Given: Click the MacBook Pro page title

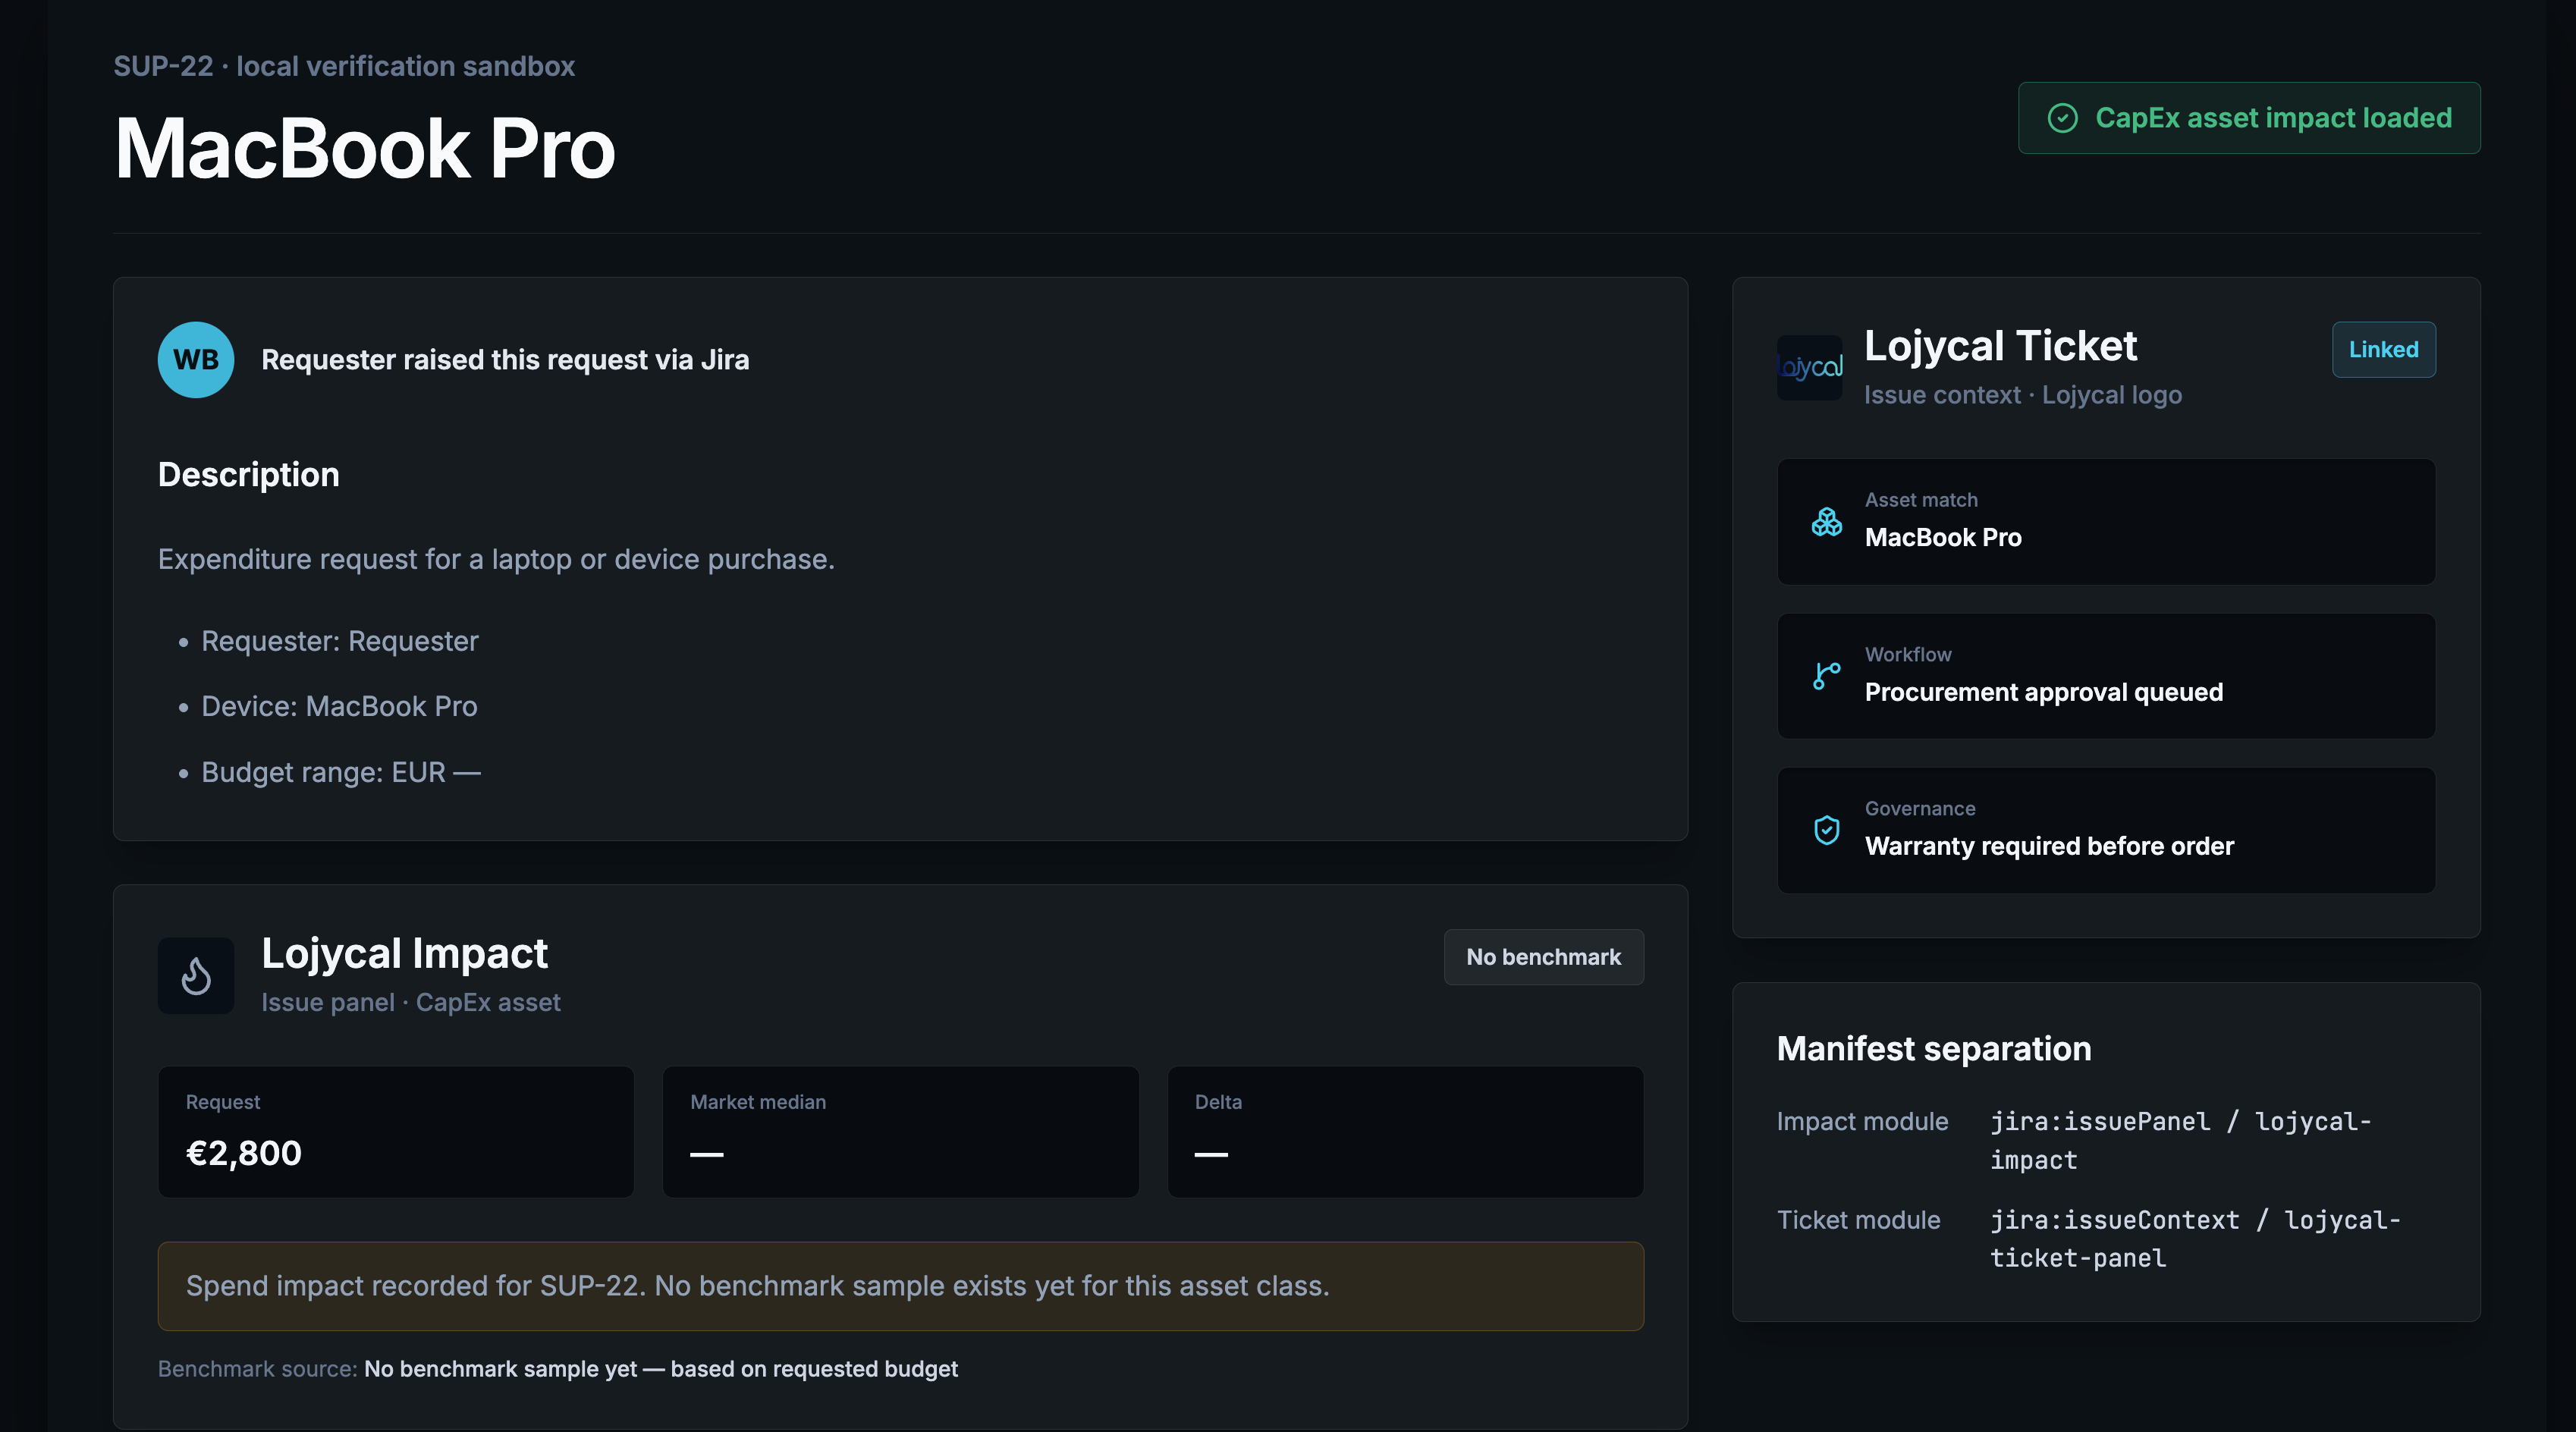Looking at the screenshot, I should [365, 148].
